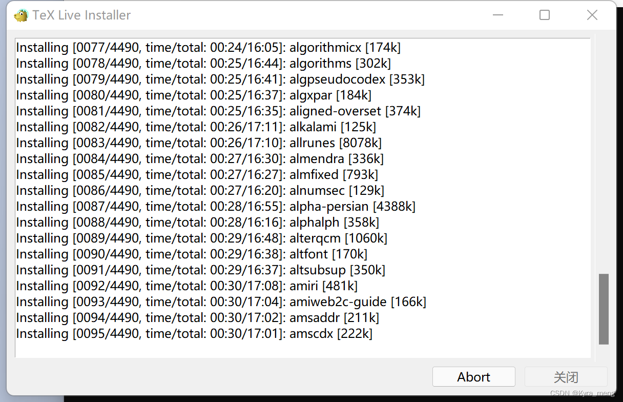The image size is (623, 402).
Task: Click the TeX Live Installer title text
Action: [x=82, y=15]
